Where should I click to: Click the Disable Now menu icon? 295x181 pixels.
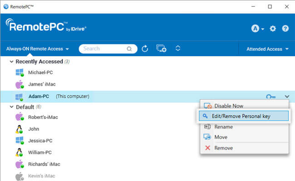coord(208,106)
